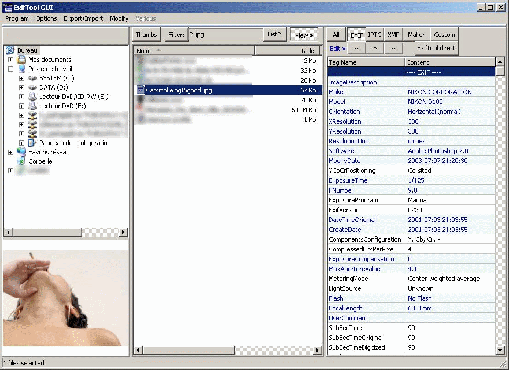Image resolution: width=509 pixels, height=370 pixels.
Task: Click the Favoris réseau network icon
Action: tap(21, 152)
